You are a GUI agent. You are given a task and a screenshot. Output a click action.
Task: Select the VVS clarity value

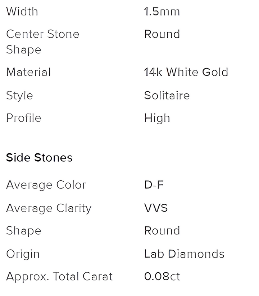[156, 208]
